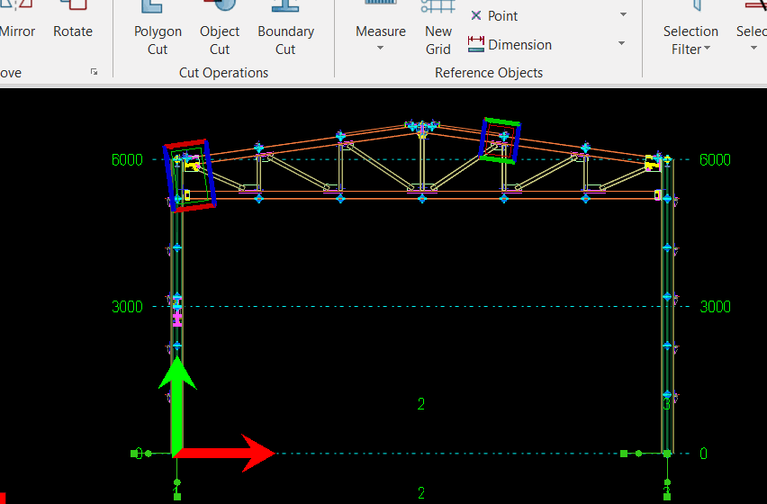Expand the Point options arrow
The image size is (767, 504).
coord(623,16)
